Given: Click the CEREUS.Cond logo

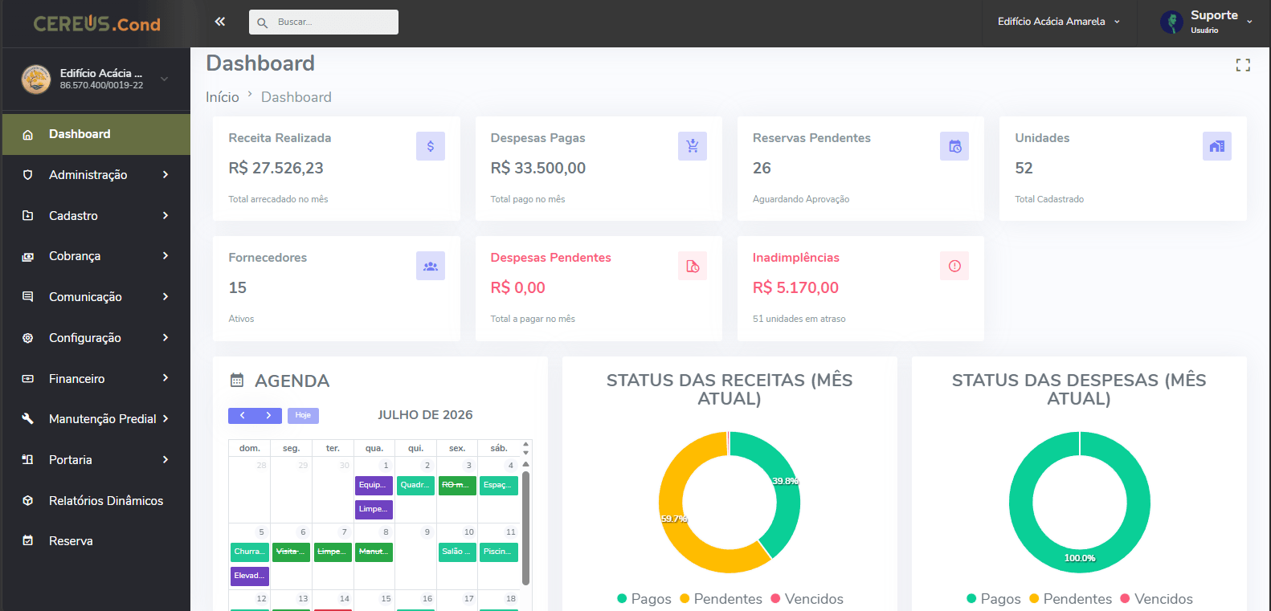Looking at the screenshot, I should point(96,23).
